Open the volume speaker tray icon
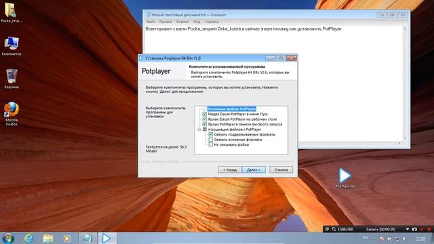Viewport: 434px width, 244px height. [x=404, y=239]
